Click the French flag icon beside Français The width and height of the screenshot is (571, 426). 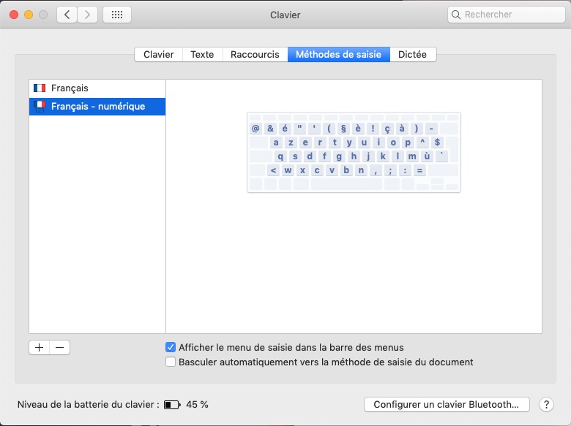click(40, 88)
